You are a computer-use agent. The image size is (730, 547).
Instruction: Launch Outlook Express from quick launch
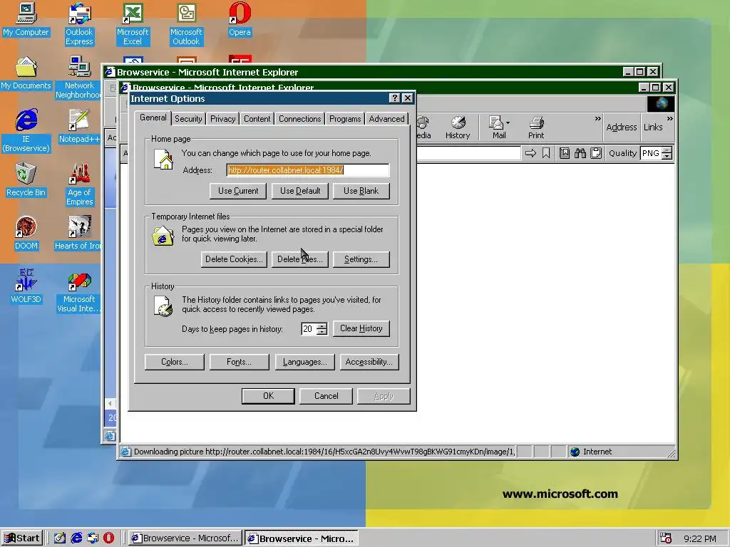coord(93,538)
